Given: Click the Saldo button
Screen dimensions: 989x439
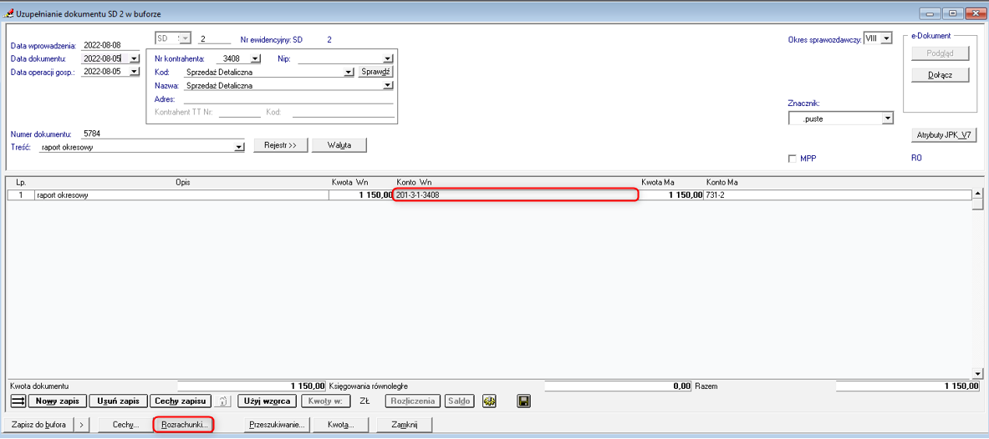Looking at the screenshot, I should pos(461,401).
